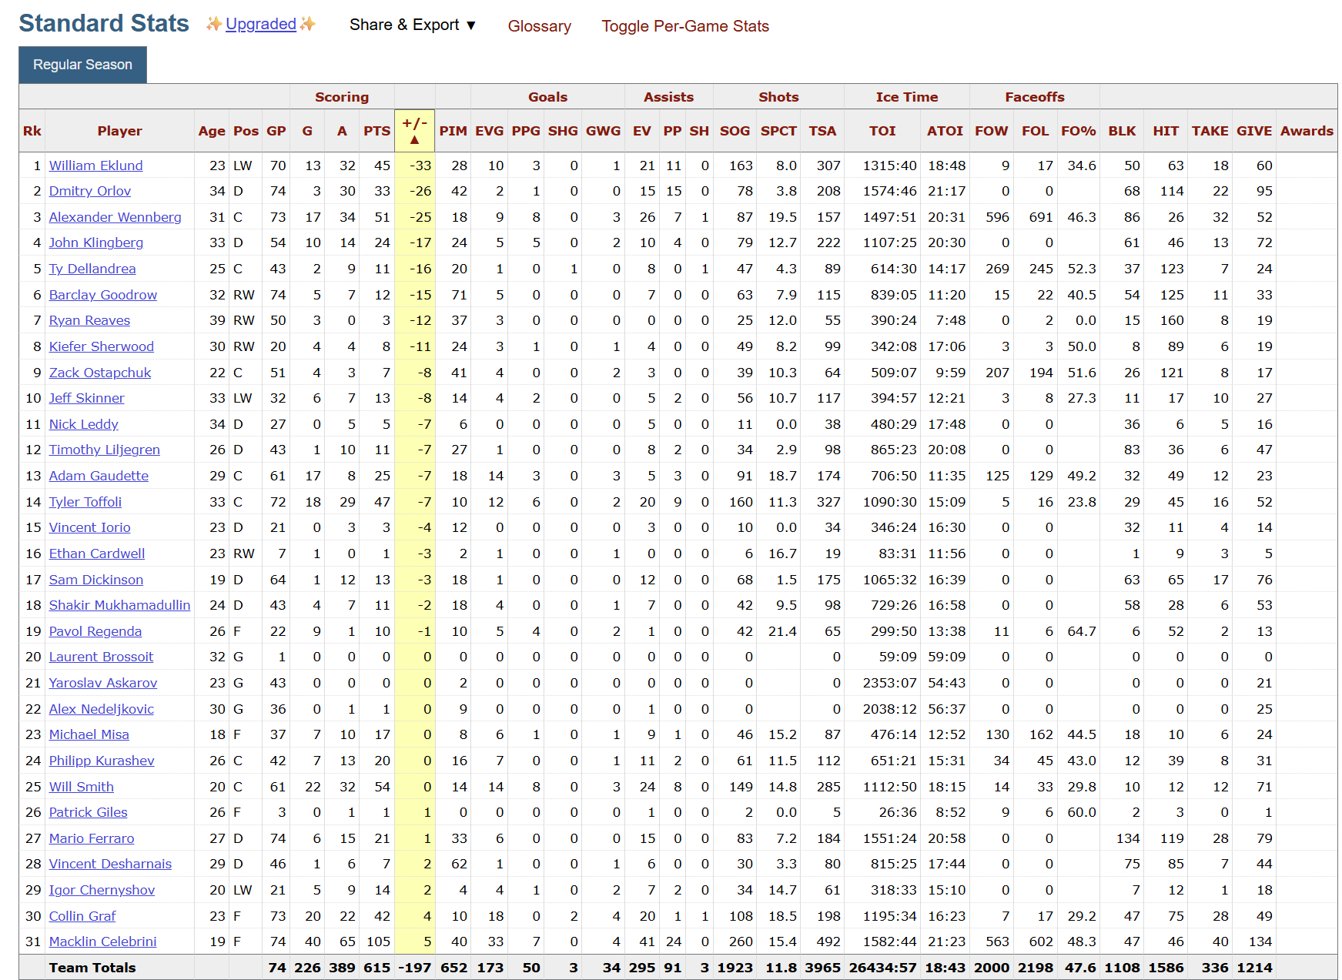Sort by the ATOI column header
This screenshot has width=1342, height=980.
(945, 131)
